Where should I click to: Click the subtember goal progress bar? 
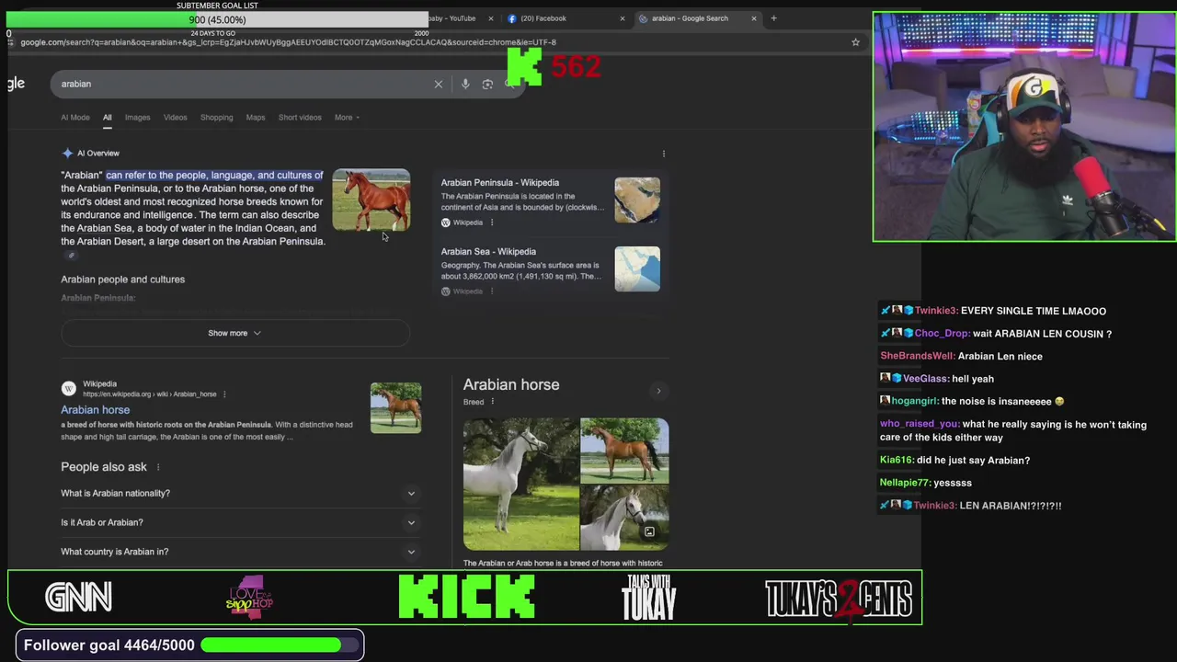[x=217, y=20]
